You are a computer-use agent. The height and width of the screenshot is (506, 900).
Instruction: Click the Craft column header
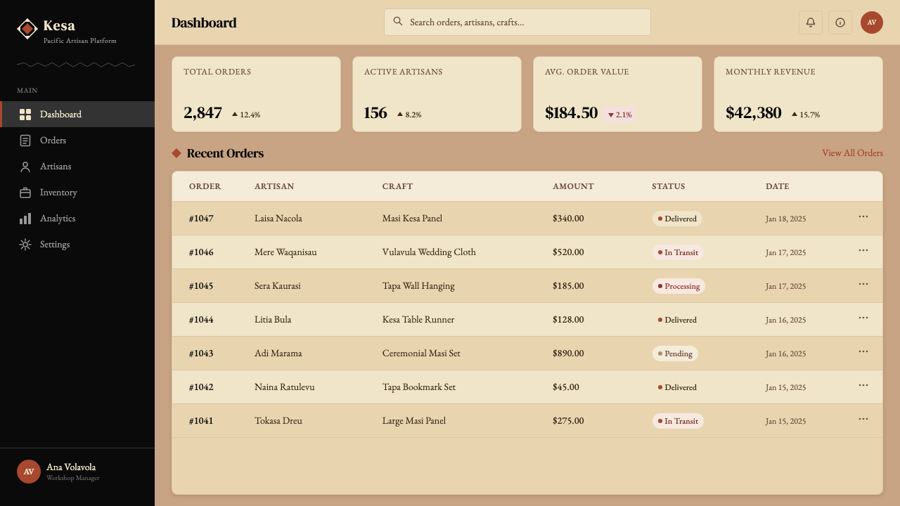pos(397,186)
